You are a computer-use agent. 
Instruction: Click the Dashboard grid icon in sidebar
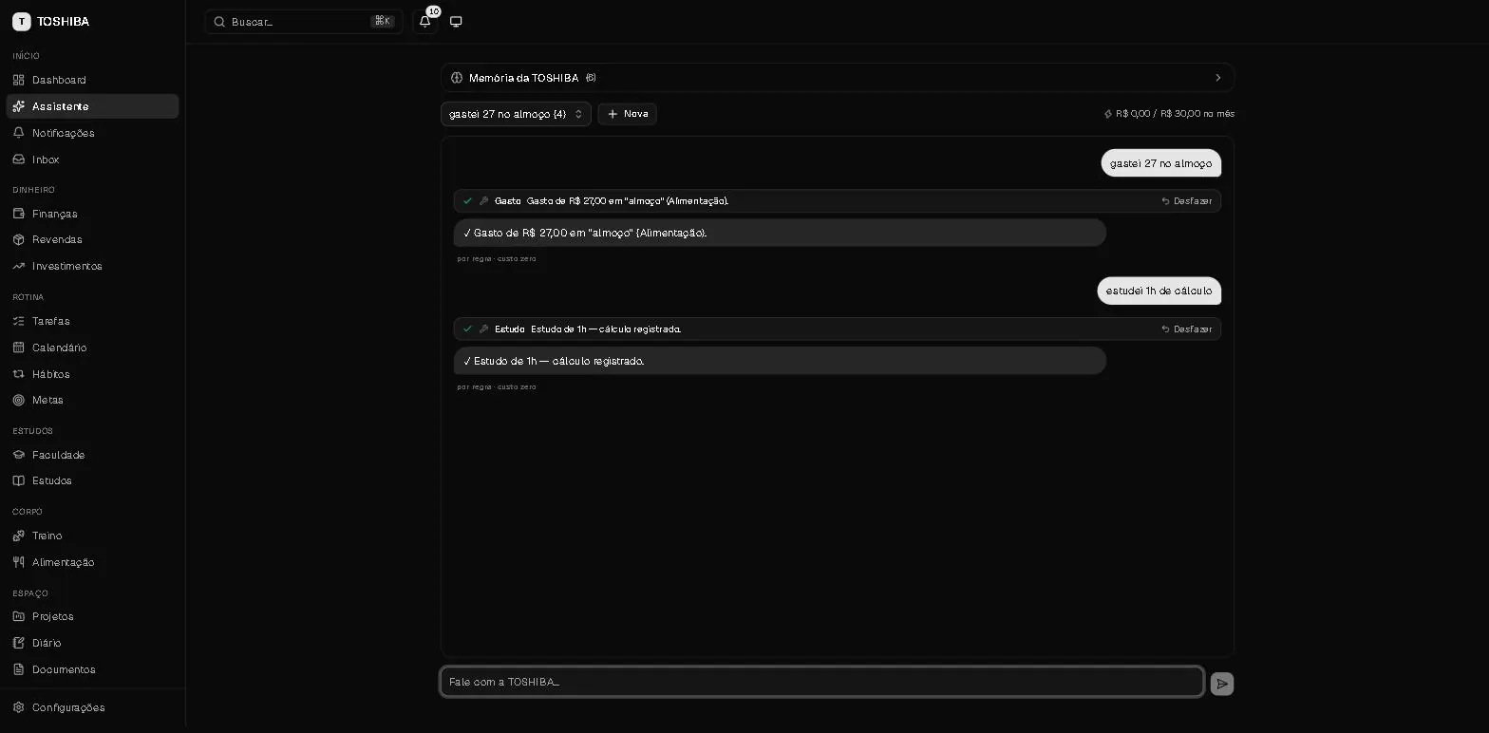tap(18, 80)
